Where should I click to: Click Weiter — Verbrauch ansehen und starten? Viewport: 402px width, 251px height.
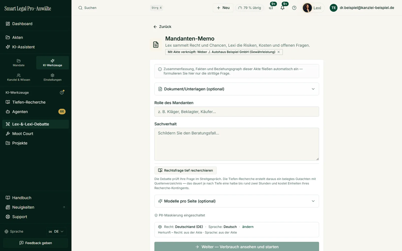[237, 247]
